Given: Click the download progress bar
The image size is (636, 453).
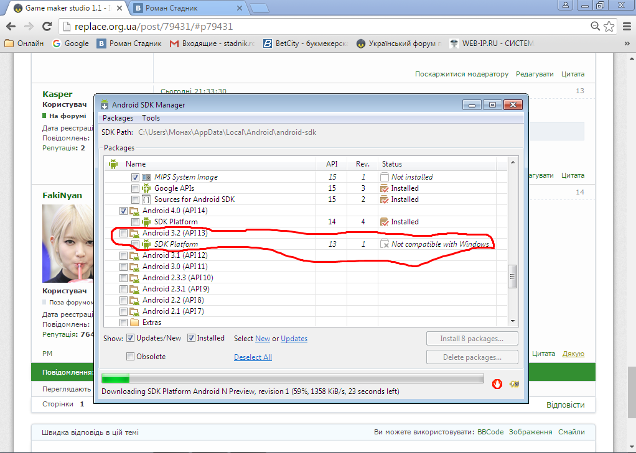Looking at the screenshot, I should tap(292, 378).
